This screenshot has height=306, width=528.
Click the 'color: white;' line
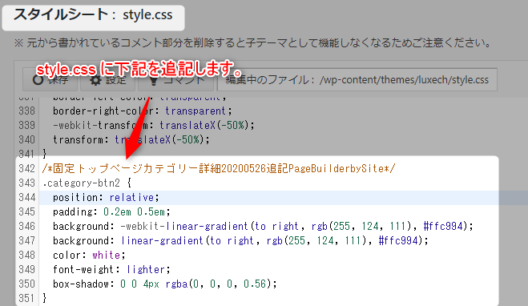(x=89, y=256)
